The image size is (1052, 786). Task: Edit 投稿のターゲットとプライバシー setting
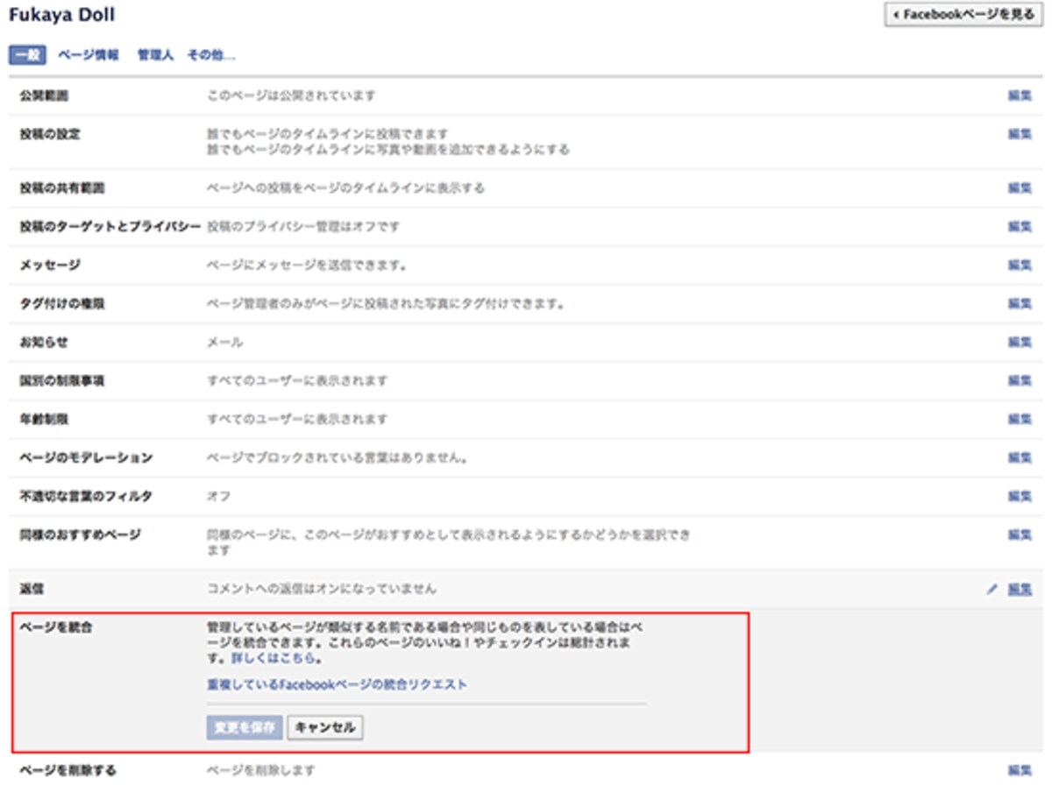point(1020,227)
